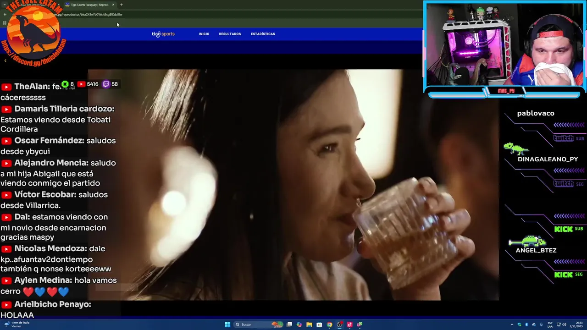Screen dimensions: 587x330
Task: Click the streamer webcam feed
Action: point(504,44)
